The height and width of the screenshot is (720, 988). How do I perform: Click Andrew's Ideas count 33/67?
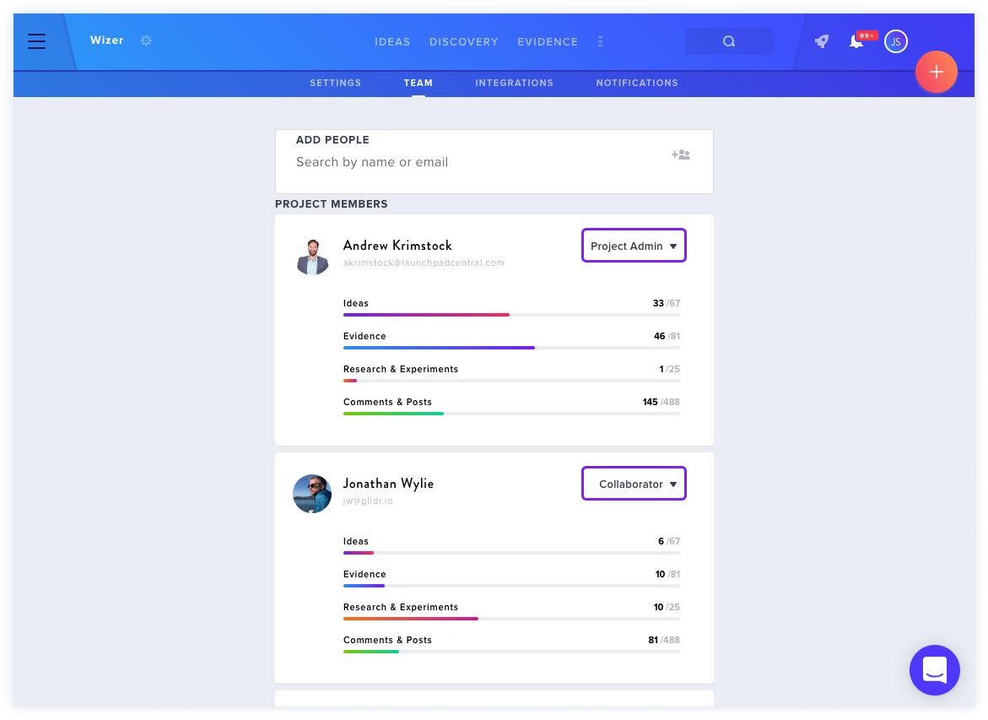click(666, 303)
